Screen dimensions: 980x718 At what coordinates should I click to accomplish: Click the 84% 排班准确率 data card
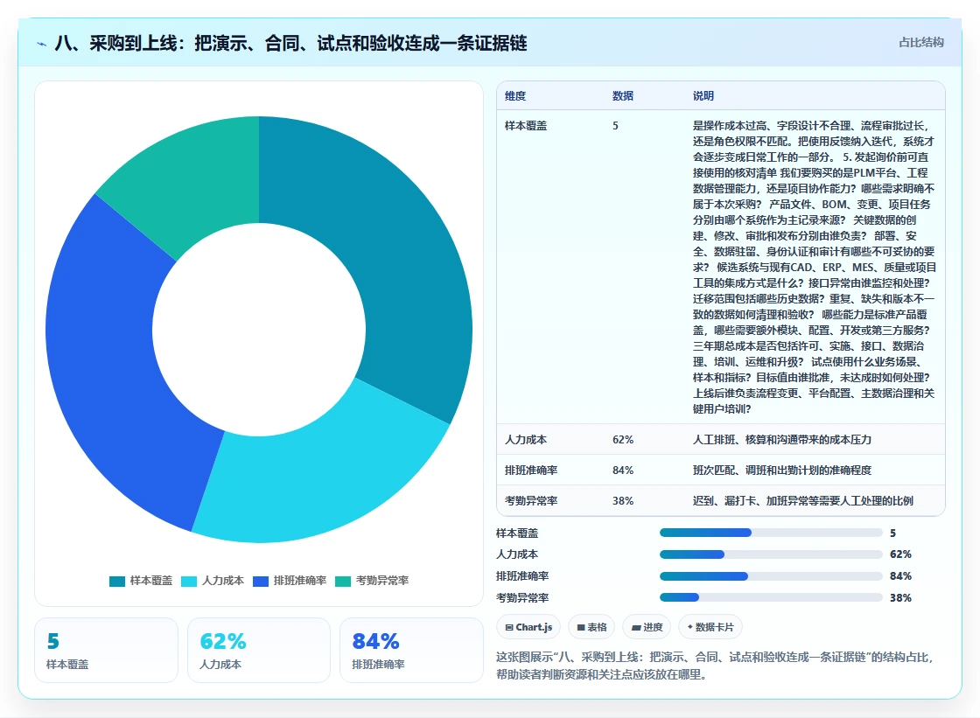[411, 650]
